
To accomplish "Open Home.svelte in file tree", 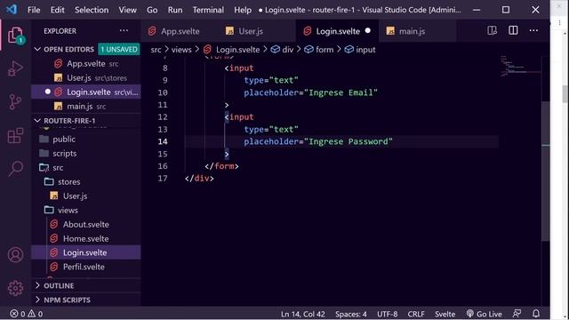I will pyautogui.click(x=86, y=238).
